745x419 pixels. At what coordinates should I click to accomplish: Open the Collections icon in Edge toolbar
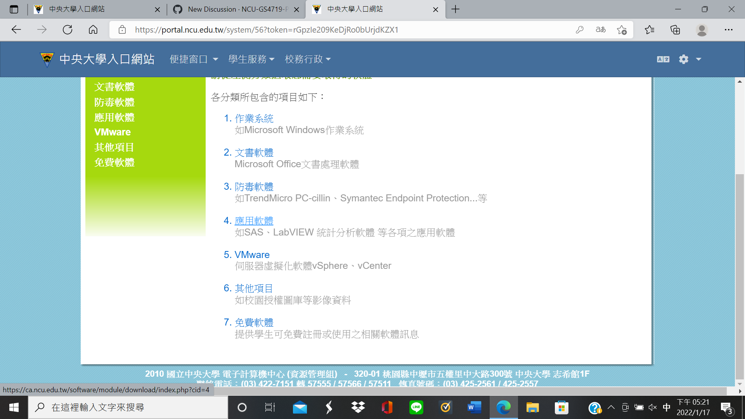point(675,29)
